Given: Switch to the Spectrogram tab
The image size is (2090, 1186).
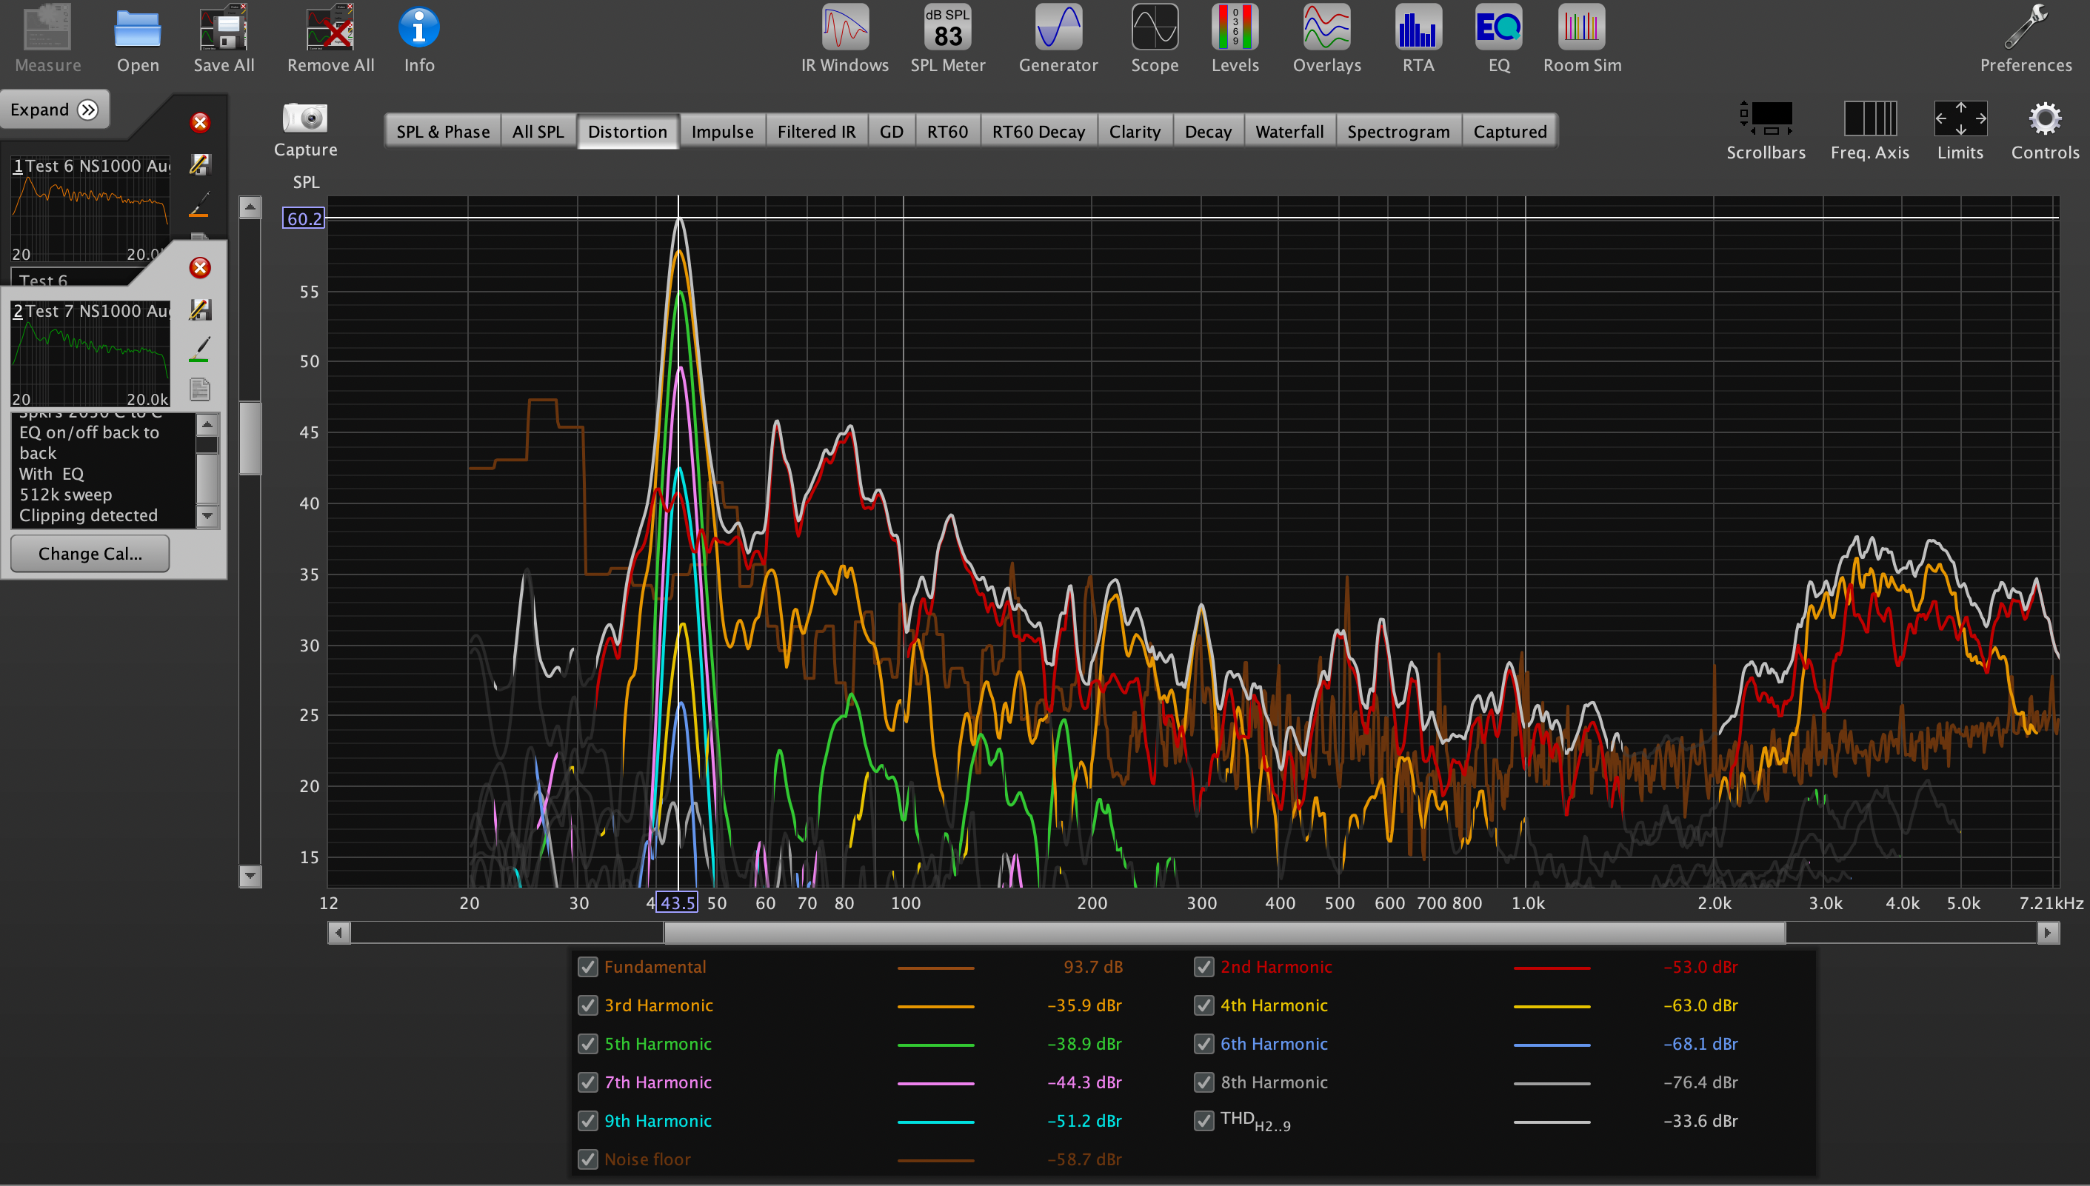Looking at the screenshot, I should 1399,131.
